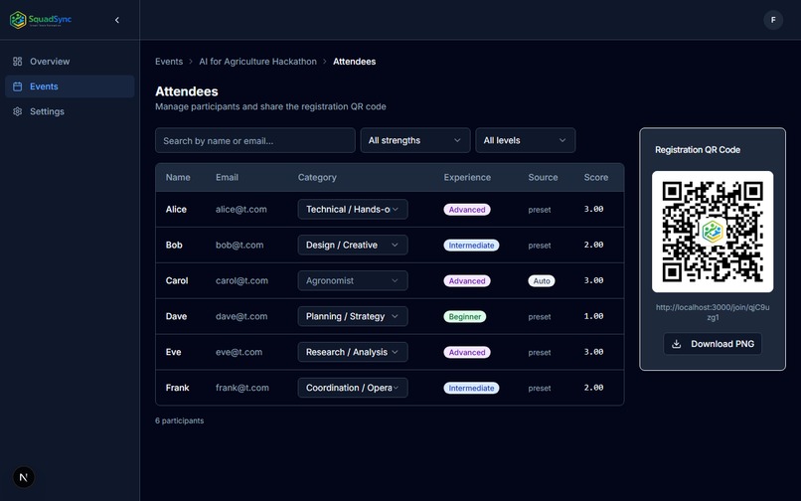Click the Category column header

pyautogui.click(x=317, y=177)
